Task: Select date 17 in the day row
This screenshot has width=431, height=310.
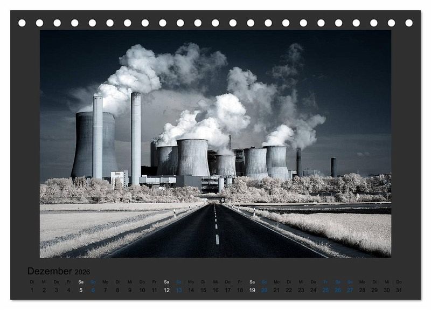Action: (x=228, y=290)
